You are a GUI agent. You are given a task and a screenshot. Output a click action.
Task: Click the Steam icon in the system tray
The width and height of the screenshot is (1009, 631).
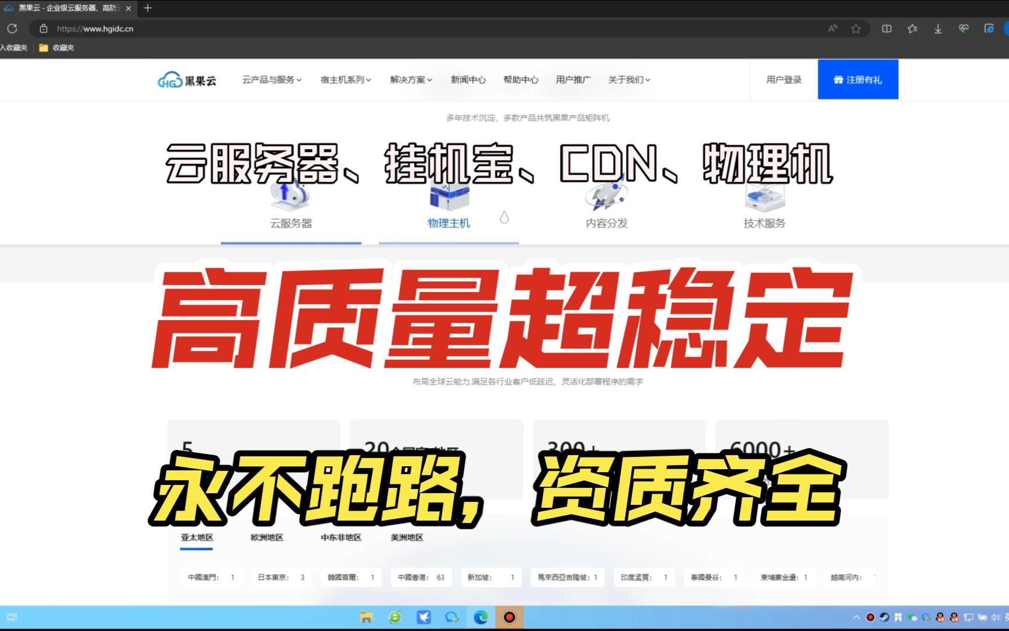pos(885,617)
